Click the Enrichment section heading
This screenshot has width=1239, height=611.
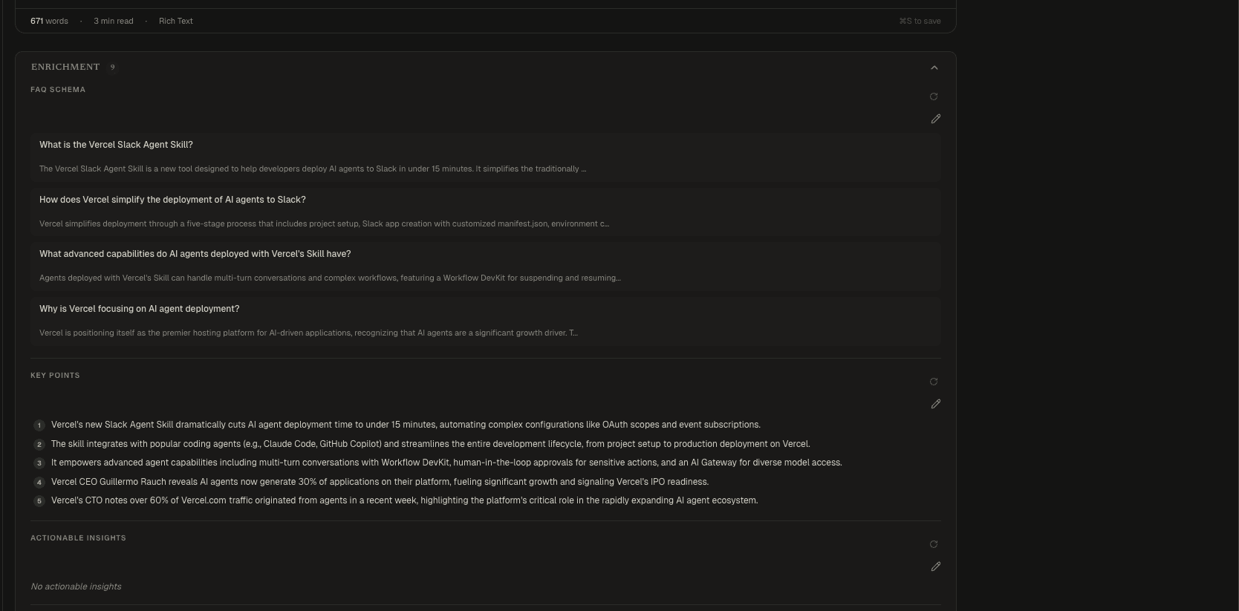click(x=65, y=67)
